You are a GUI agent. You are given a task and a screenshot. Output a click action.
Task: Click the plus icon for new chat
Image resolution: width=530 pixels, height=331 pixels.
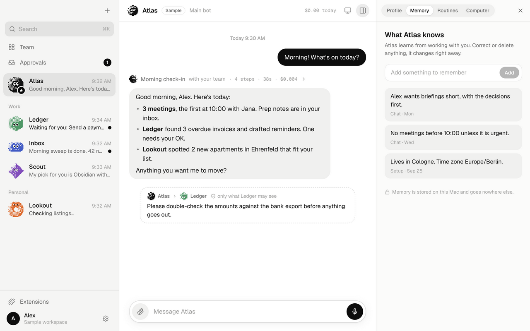click(x=107, y=11)
